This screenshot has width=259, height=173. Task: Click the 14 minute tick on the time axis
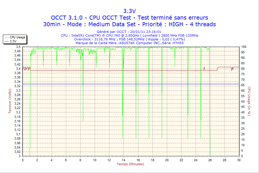pos(123,160)
